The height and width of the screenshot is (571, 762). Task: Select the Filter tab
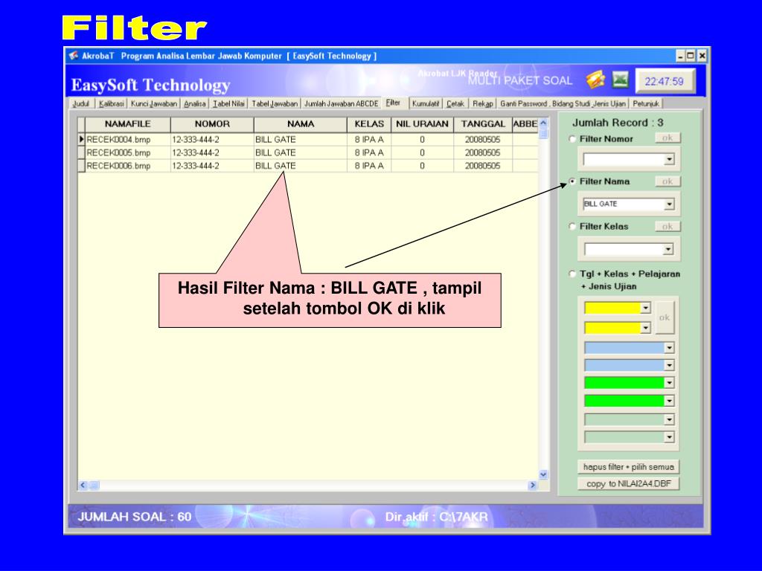click(393, 103)
